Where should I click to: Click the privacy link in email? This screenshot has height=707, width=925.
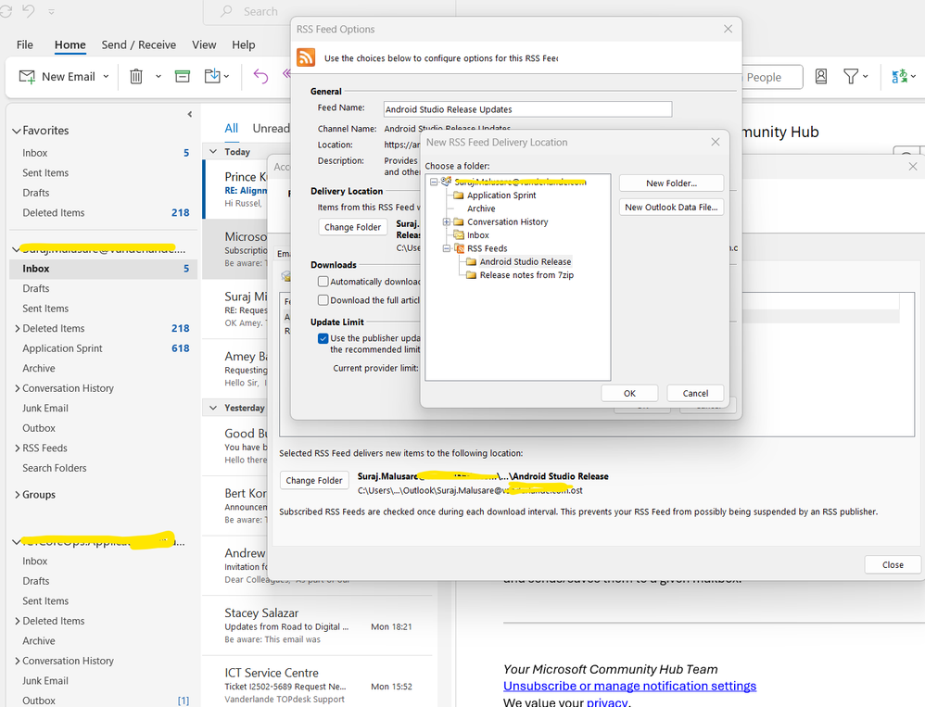pyautogui.click(x=607, y=702)
